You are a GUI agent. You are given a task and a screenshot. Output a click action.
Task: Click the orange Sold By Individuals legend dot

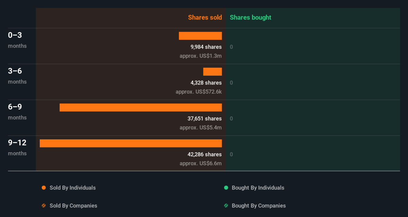tap(44, 188)
